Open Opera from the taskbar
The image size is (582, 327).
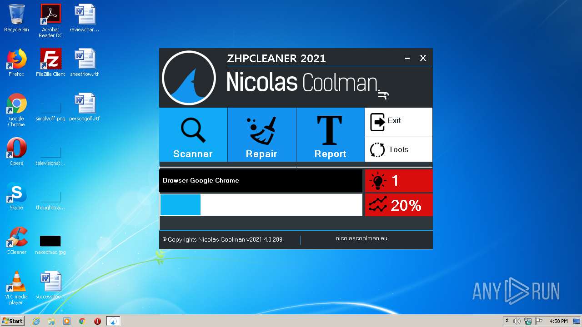pos(97,321)
